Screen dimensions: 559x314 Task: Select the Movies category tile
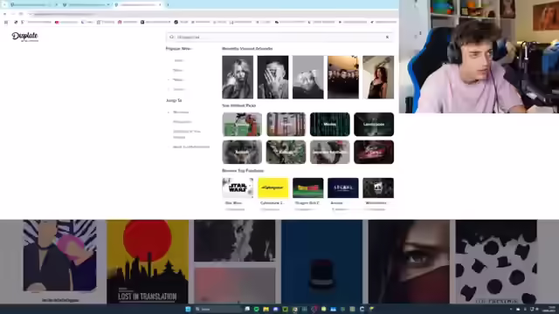(x=330, y=124)
